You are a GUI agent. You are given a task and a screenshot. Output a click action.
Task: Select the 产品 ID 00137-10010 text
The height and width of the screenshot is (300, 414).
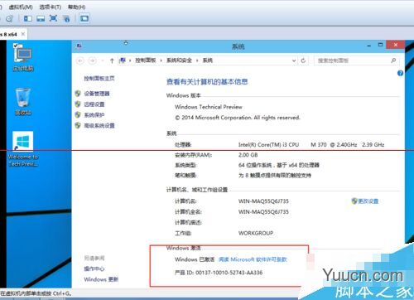coord(219,273)
